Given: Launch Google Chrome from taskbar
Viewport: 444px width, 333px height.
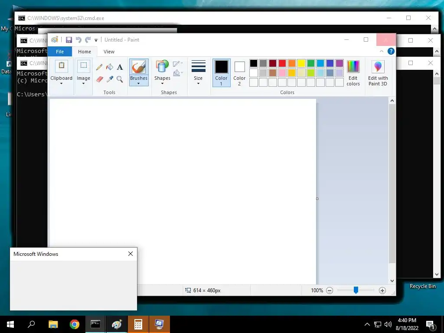Looking at the screenshot, I should (x=75, y=324).
